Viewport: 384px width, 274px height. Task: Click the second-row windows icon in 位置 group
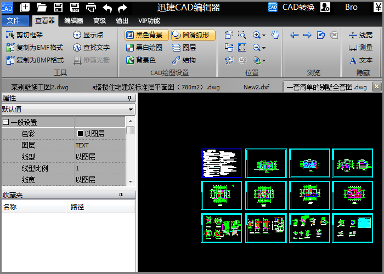pyautogui.click(x=229, y=48)
